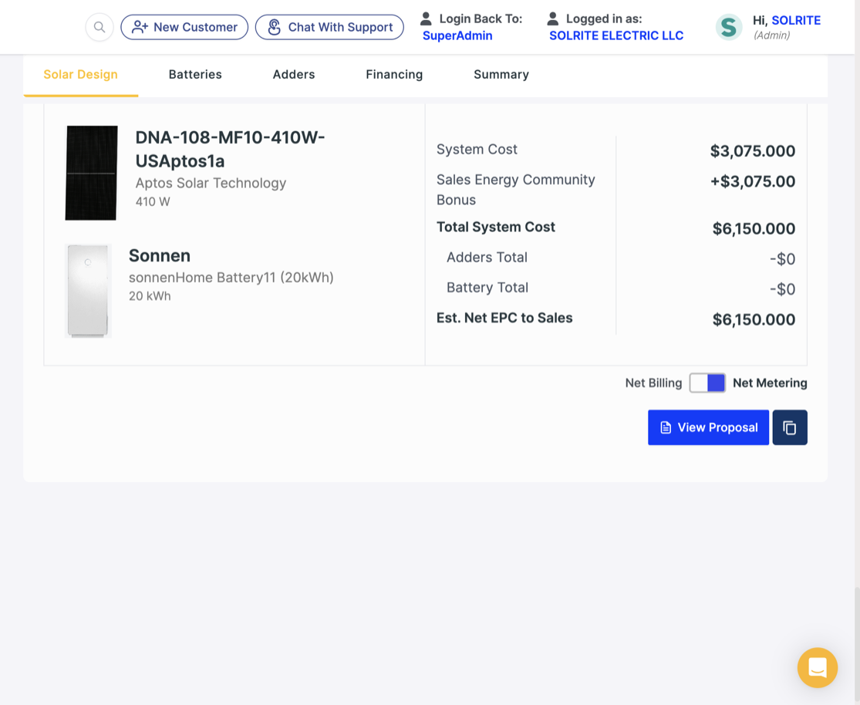This screenshot has width=860, height=705.
Task: Click the Net Billing label
Action: click(x=653, y=383)
